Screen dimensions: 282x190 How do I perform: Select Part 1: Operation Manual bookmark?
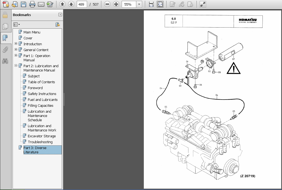tap(37, 58)
